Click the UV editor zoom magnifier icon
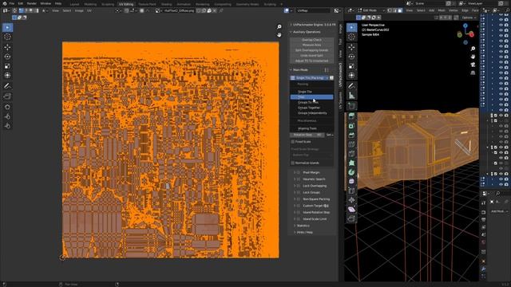The width and height of the screenshot is (511, 287). 279,26
